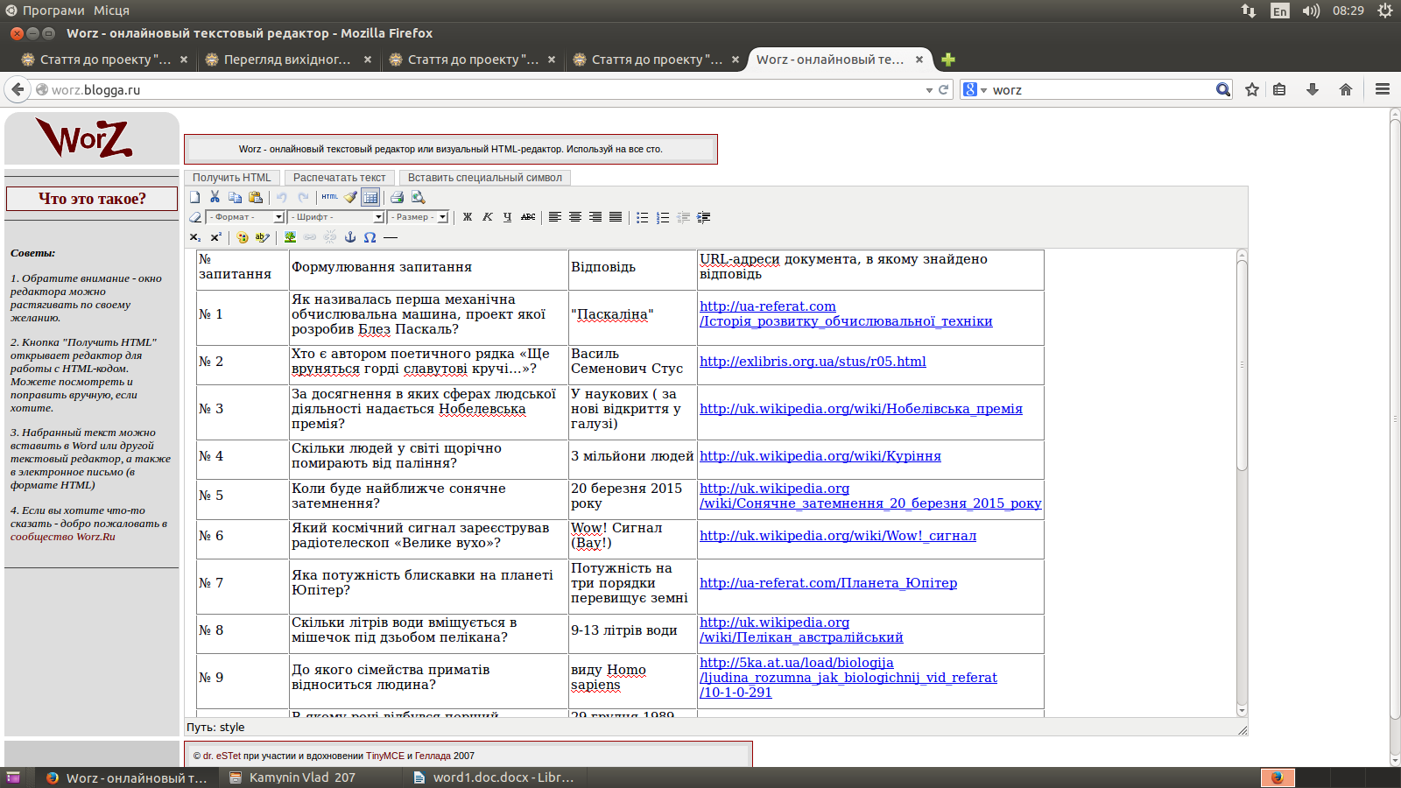Open the highlight background color icon

[263, 237]
